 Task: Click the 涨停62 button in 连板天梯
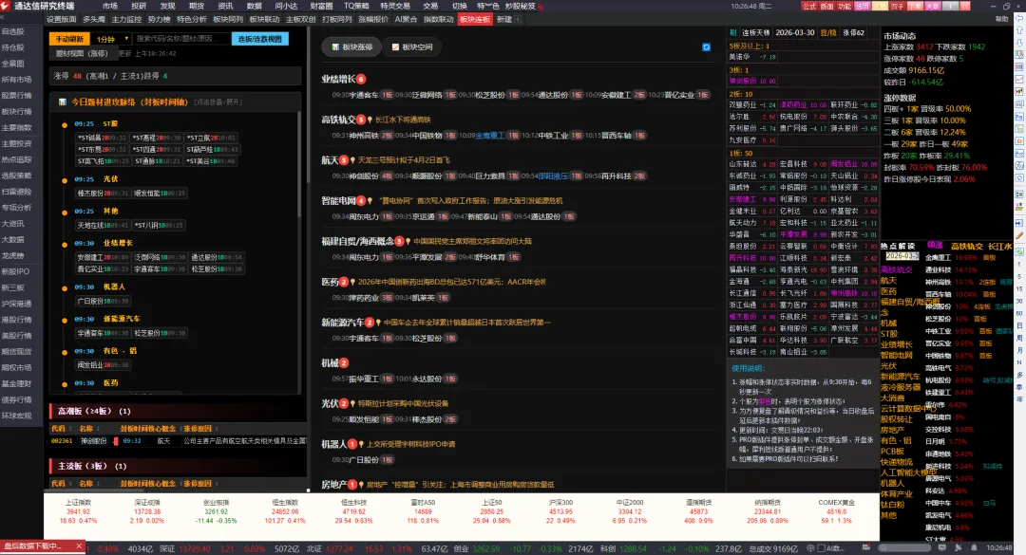click(x=853, y=32)
